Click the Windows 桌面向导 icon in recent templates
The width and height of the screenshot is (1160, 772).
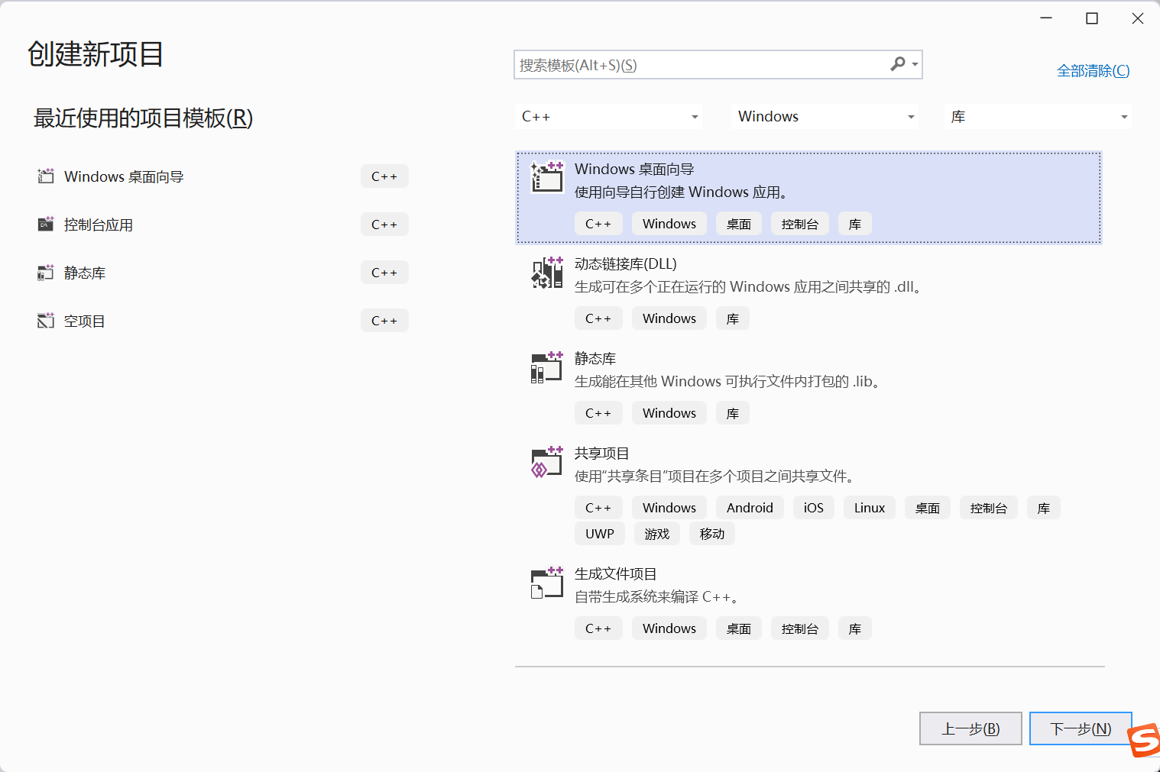(46, 176)
